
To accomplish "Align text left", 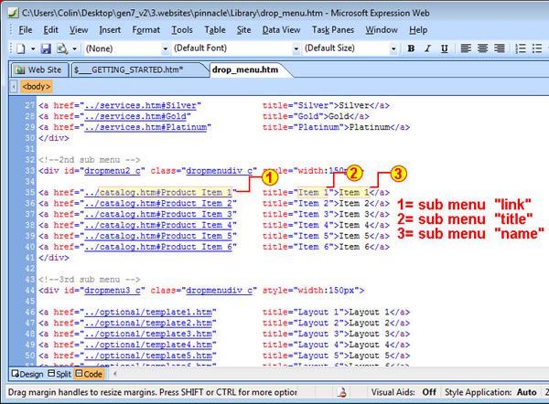I will click(466, 48).
